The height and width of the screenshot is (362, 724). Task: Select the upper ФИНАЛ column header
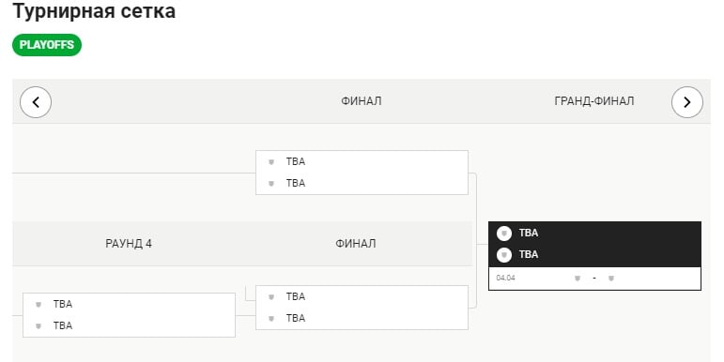point(362,101)
